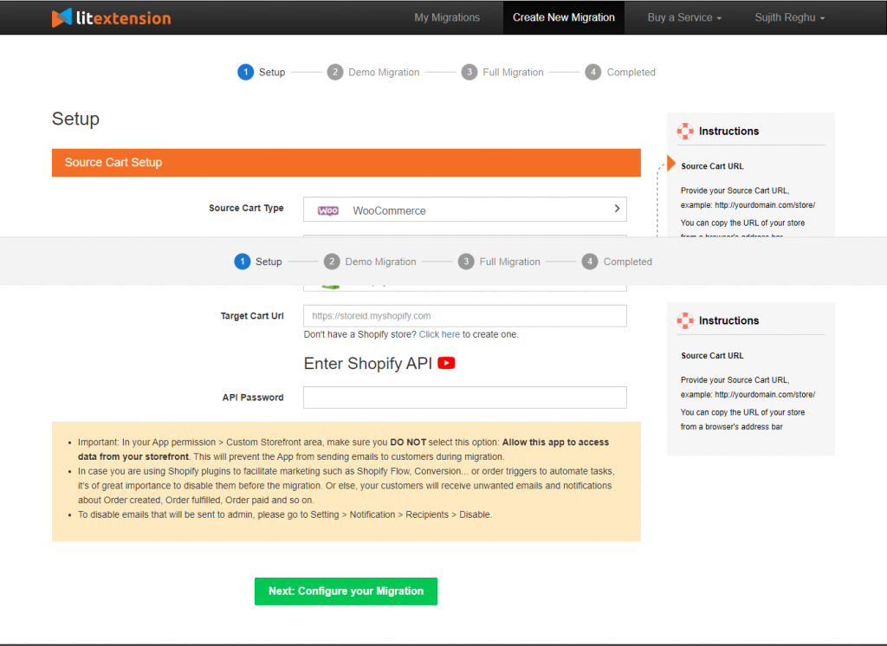Follow the 'Click here' Shopify link
This screenshot has width=887, height=646.
coord(439,334)
